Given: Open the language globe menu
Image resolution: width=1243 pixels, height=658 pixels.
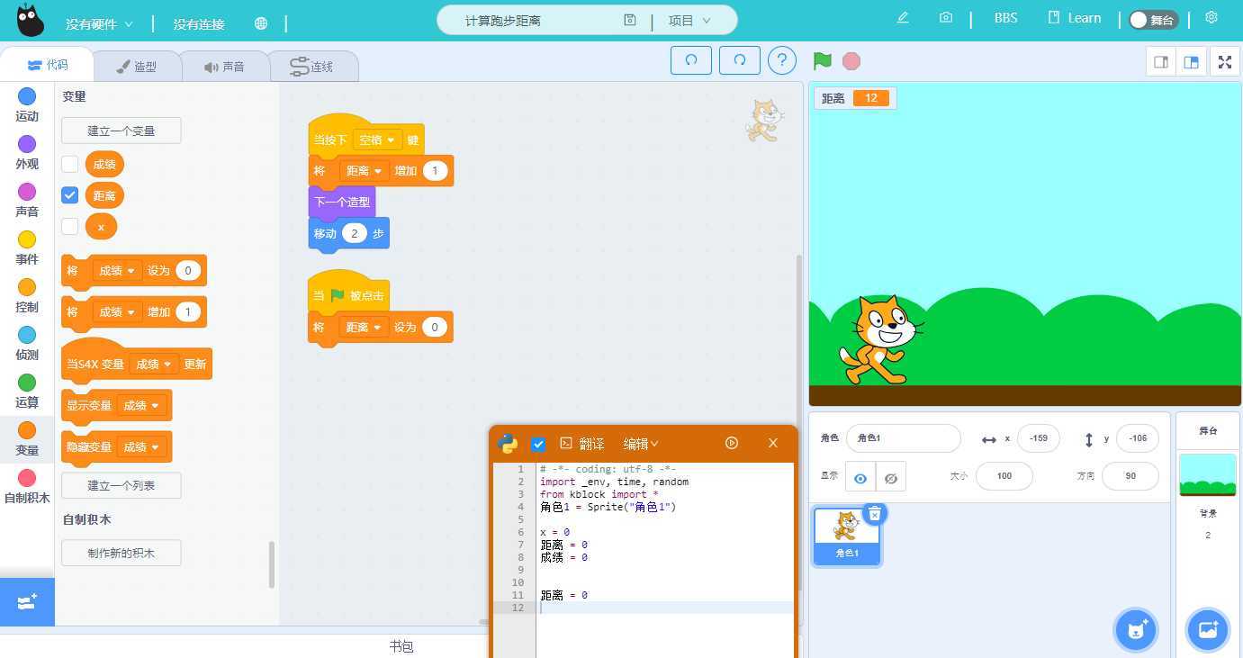Looking at the screenshot, I should [261, 23].
